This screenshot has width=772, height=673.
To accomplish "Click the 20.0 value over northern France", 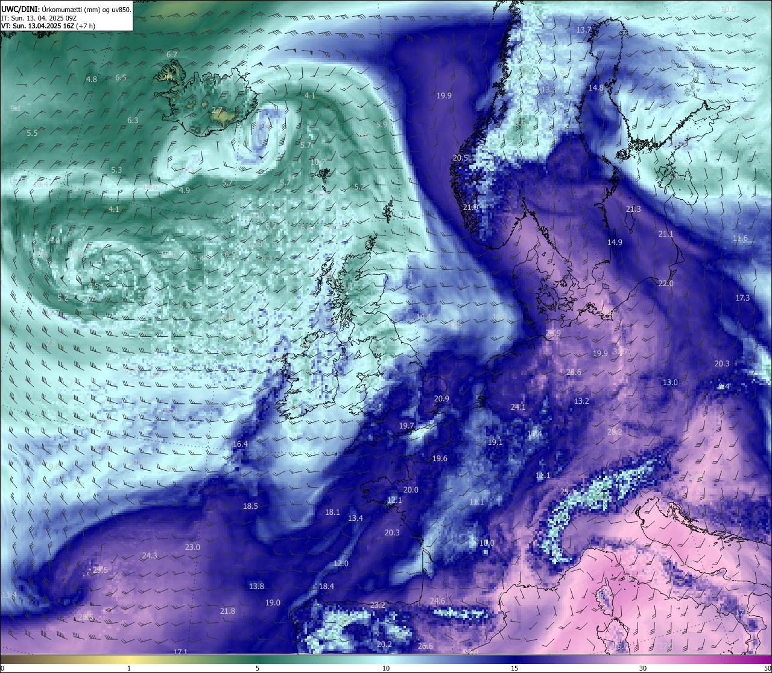I will coord(411,490).
